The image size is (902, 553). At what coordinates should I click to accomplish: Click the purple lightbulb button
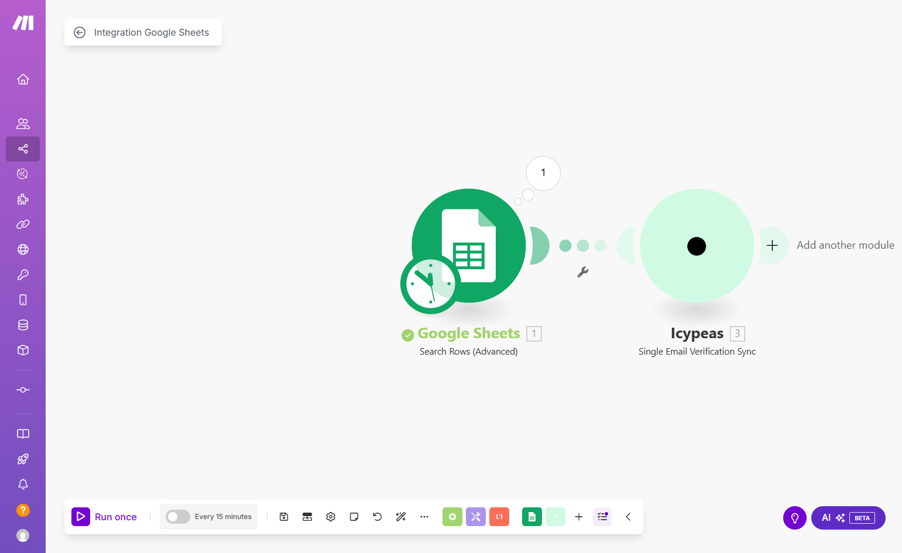(795, 518)
